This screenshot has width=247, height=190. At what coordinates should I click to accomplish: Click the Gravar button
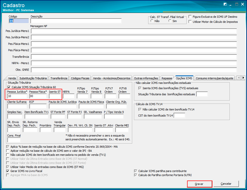tap(199, 184)
